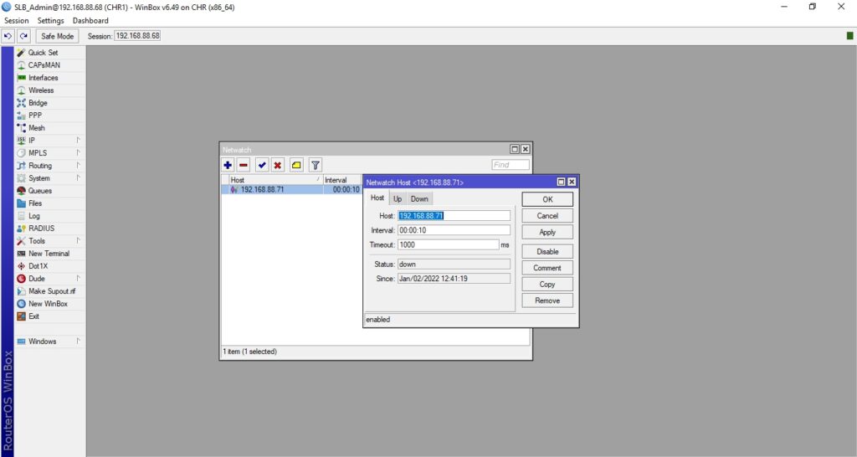Open the CAPsMAN menu entry
The height and width of the screenshot is (457, 857).
(x=44, y=65)
